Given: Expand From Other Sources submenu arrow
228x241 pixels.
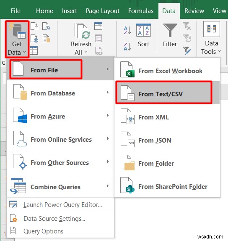Looking at the screenshot, I should (x=108, y=162).
